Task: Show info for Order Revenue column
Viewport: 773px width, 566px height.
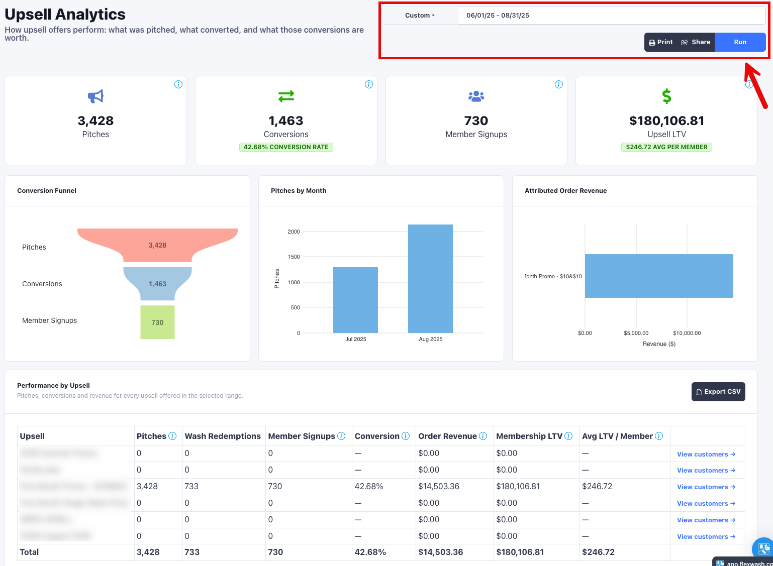Action: coord(483,436)
